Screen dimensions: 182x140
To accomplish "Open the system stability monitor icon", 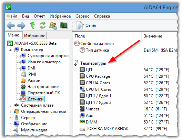I will click(64, 25).
